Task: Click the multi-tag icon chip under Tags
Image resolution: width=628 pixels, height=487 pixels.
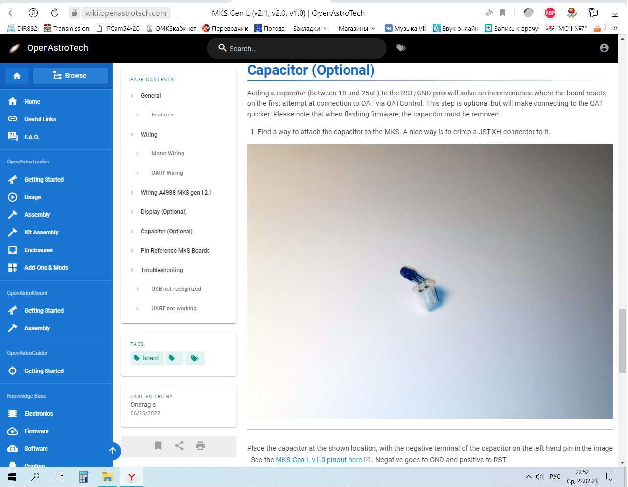Action: (195, 358)
